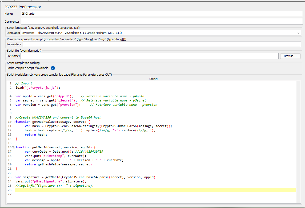Click the var currDate = Date.now() line
Image resolution: width=305 pixels, height=208 pixels.
(64, 152)
